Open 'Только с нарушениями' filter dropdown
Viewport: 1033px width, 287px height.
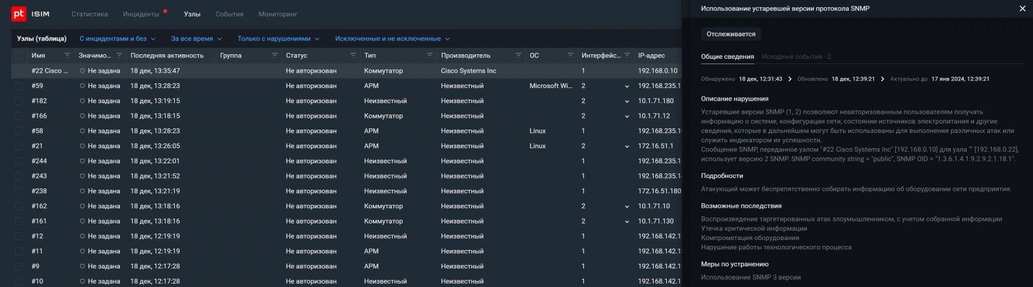[x=278, y=39]
